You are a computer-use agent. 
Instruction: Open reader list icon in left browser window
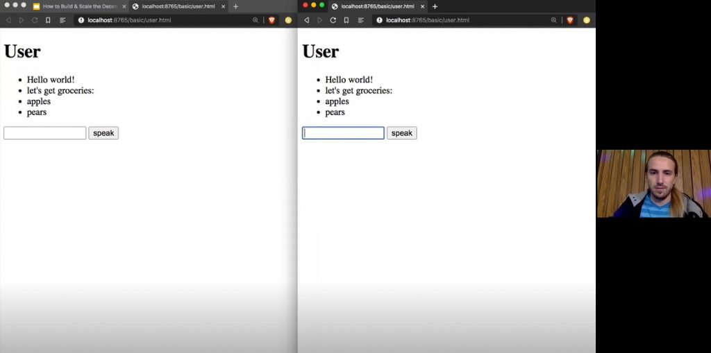pyautogui.click(x=62, y=20)
